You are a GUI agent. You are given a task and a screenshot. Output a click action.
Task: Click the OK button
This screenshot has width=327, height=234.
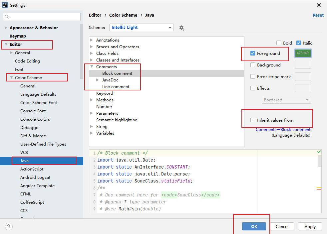(x=254, y=226)
